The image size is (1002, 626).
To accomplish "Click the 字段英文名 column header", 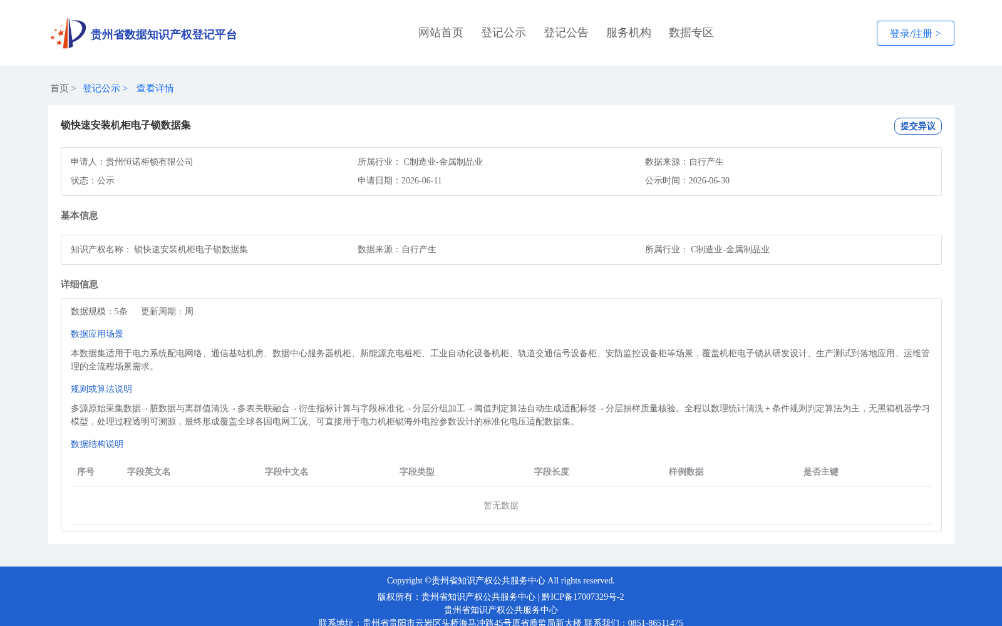I will [x=149, y=471].
